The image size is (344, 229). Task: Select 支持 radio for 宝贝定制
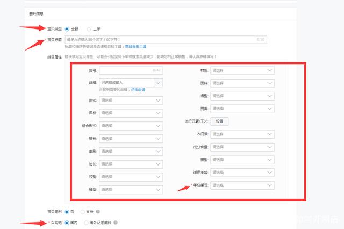(x=82, y=211)
